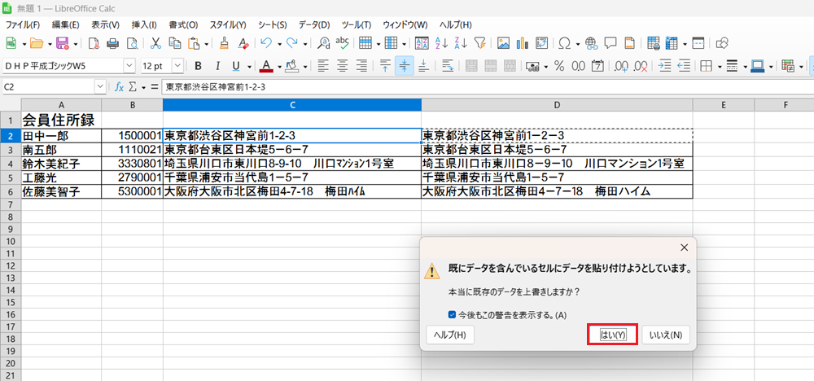Align cell text right
The image size is (814, 381).
361,66
